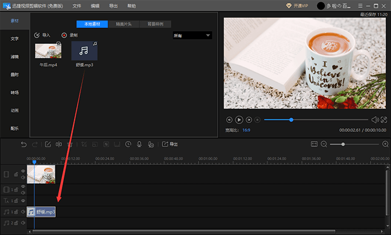Viewport: 391px width, 235px height.
Task: Select the crop tool in timeline toolbar
Action: (84, 145)
